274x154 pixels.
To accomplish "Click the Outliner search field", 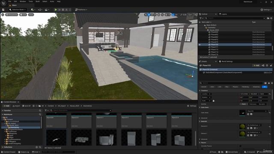I will pos(235,18).
